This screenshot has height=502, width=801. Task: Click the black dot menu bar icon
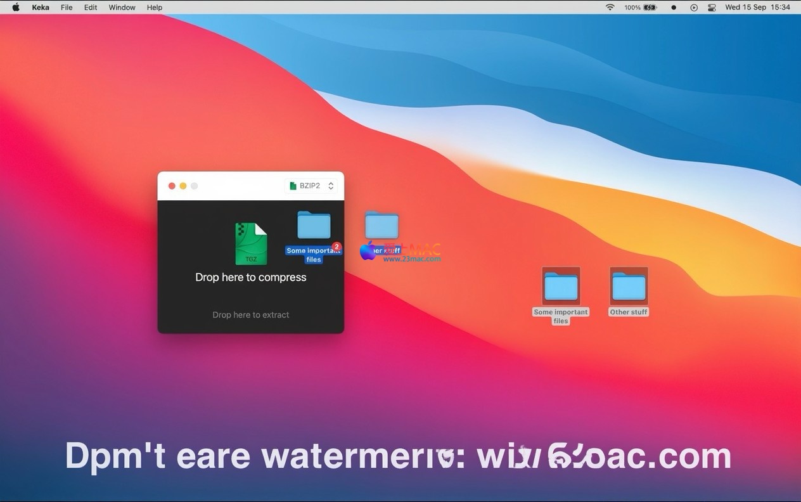(674, 8)
